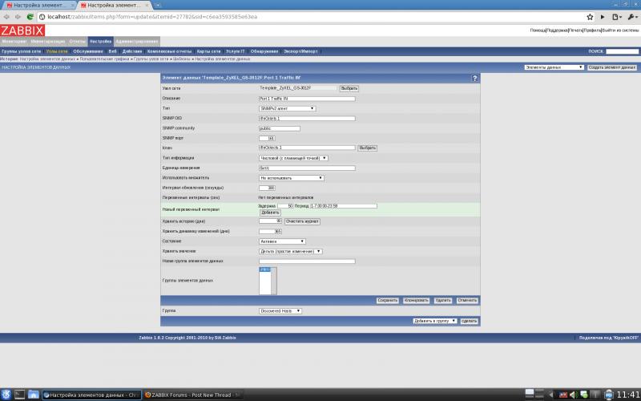Switch to the Мониторинг menu tab
The image size is (641, 401).
tap(14, 41)
